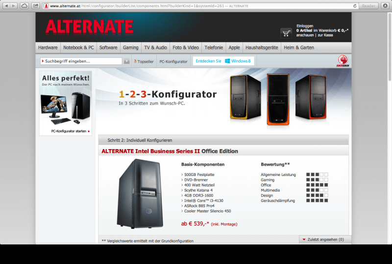Image resolution: width=392 pixels, height=264 pixels.
Task: Open the Haushaltsgeräte menu
Action: point(262,47)
